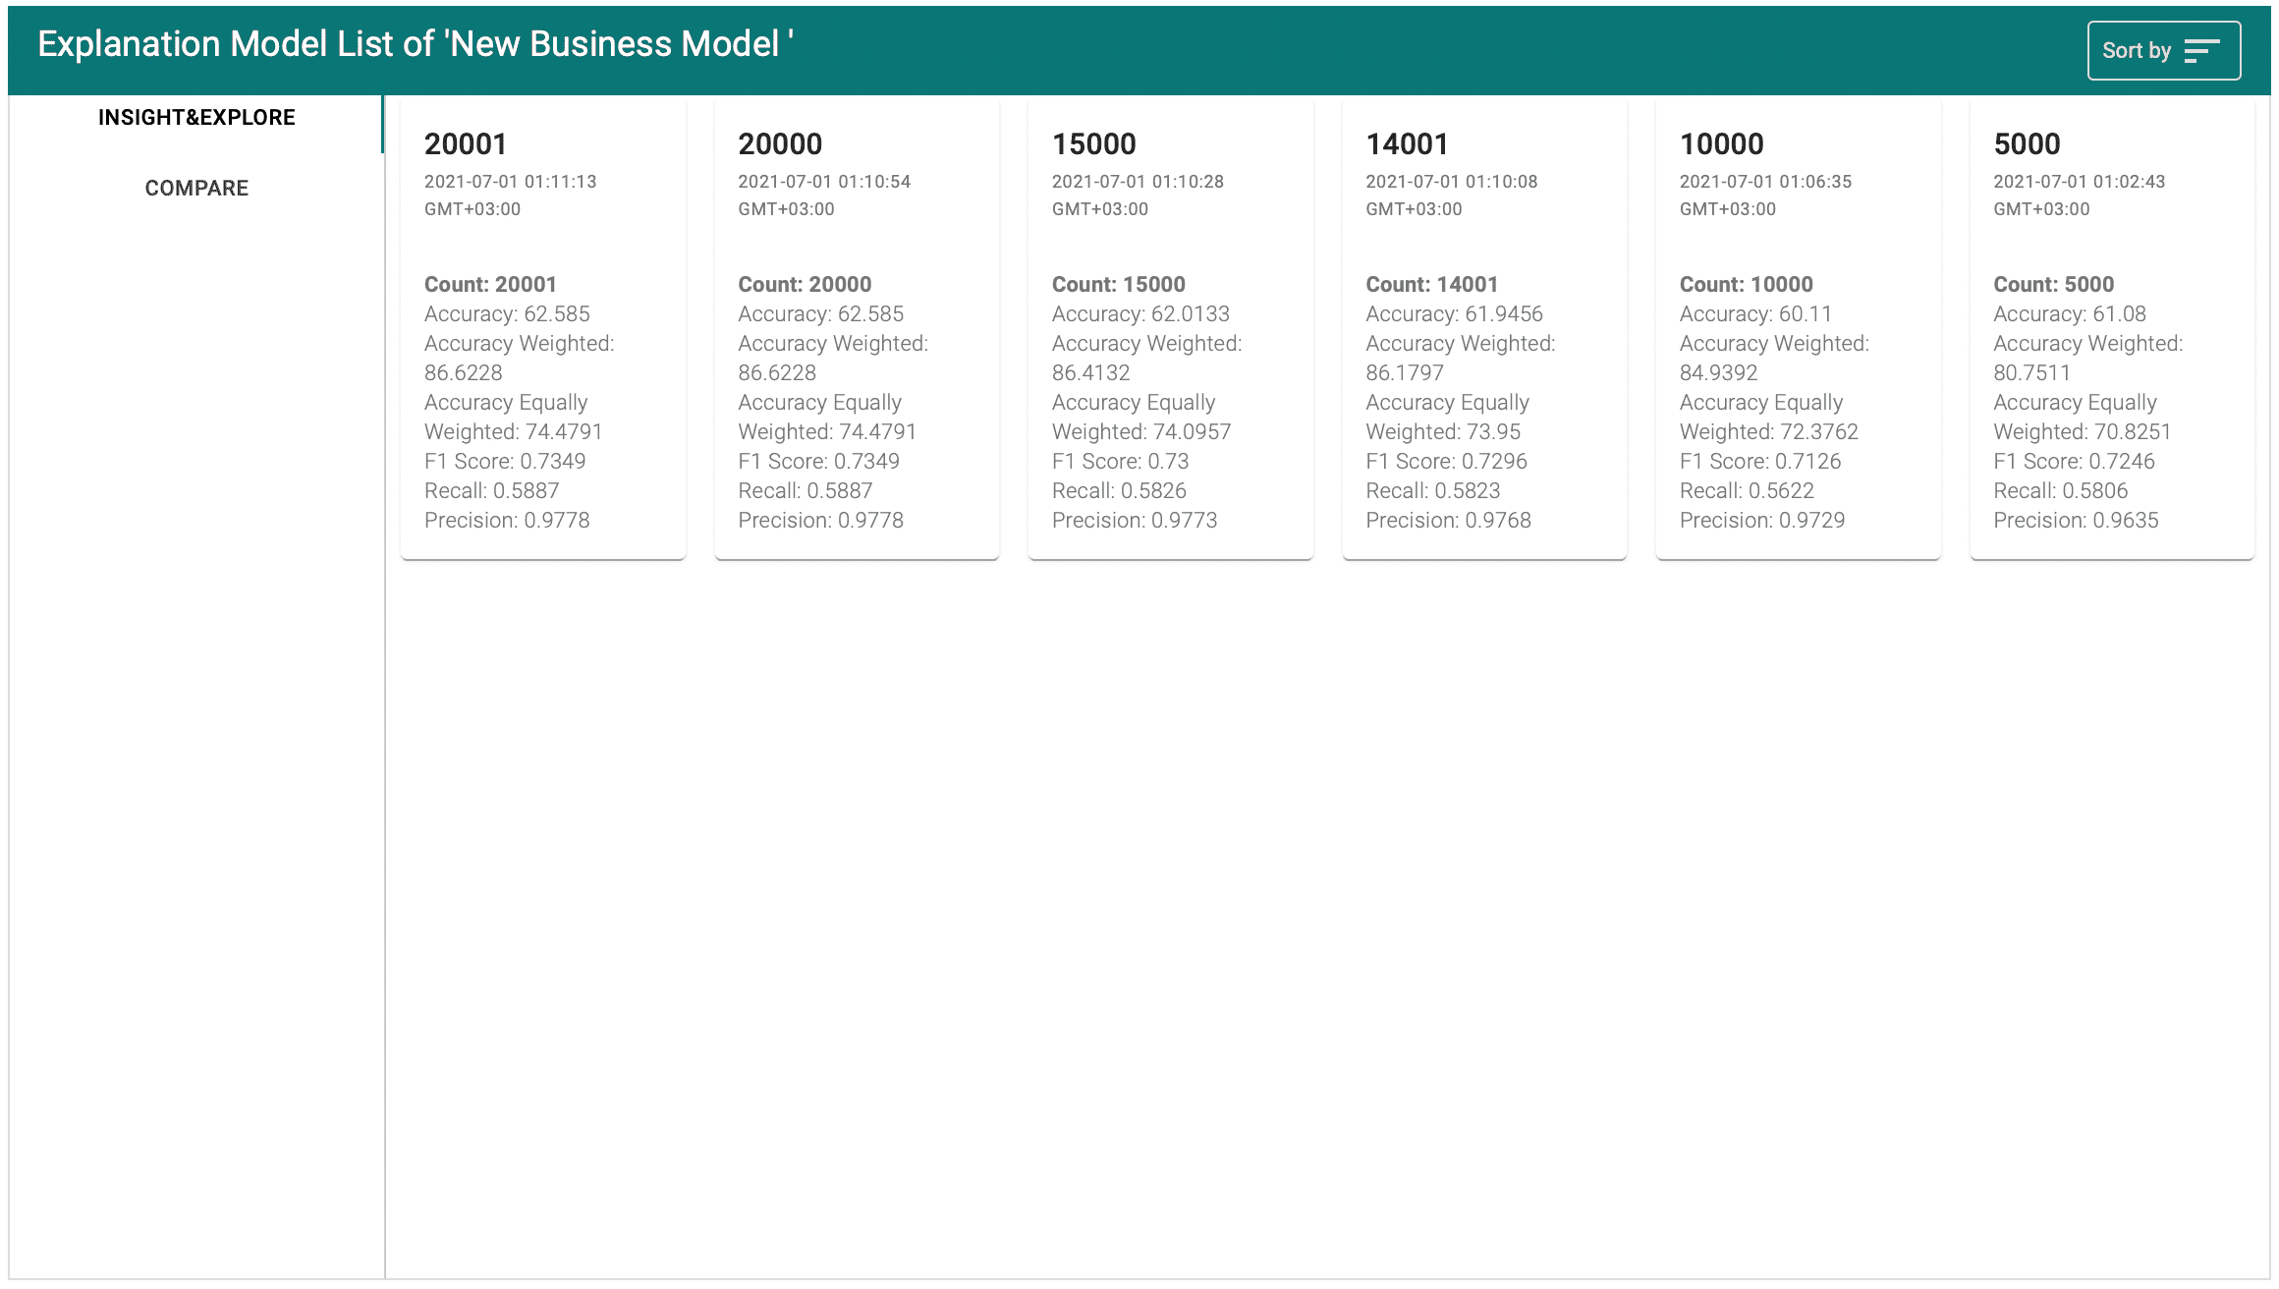
Task: Select timestamp 2021-07-01 01:02:43
Action: (x=2080, y=182)
